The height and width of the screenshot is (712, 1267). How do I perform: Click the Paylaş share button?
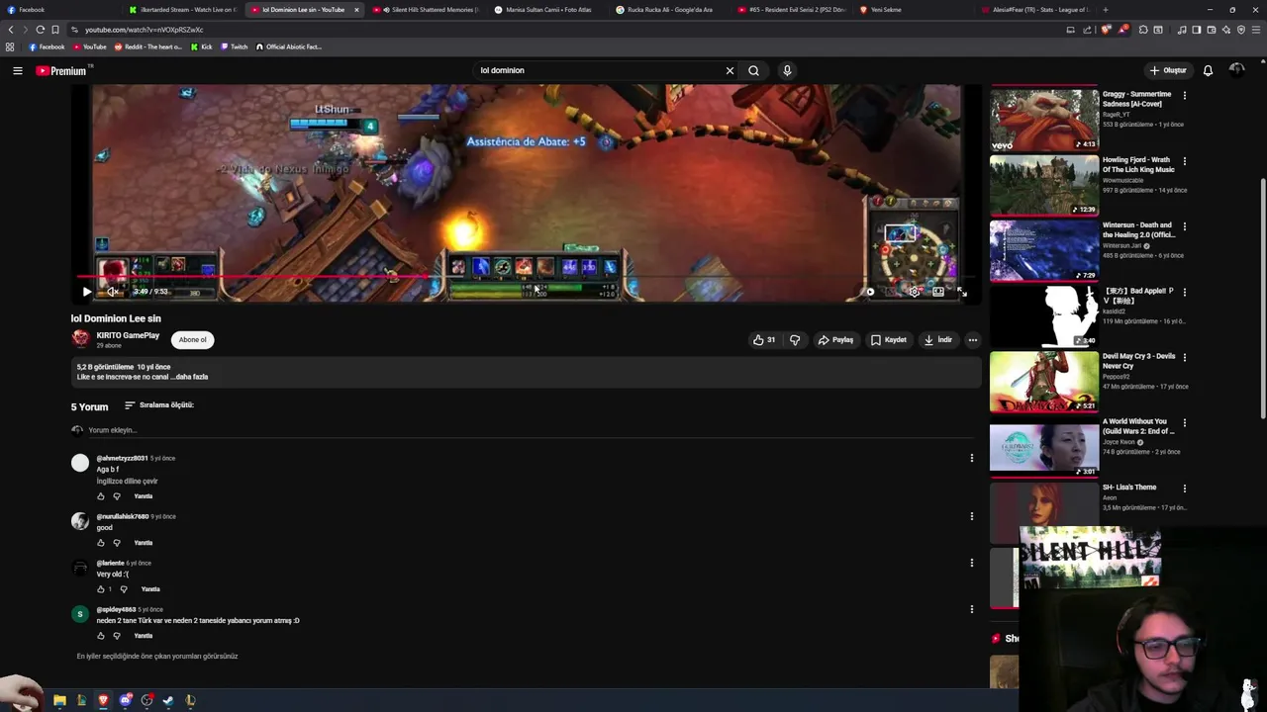(x=835, y=340)
